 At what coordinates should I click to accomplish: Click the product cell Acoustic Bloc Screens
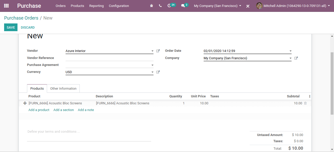[x=55, y=103]
